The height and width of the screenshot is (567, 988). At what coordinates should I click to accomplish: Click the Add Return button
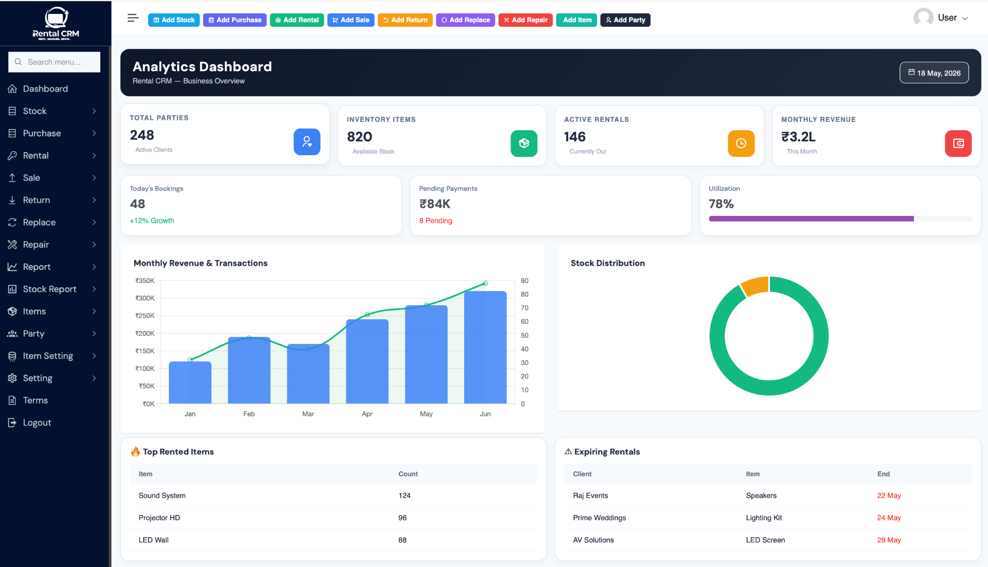(x=405, y=20)
